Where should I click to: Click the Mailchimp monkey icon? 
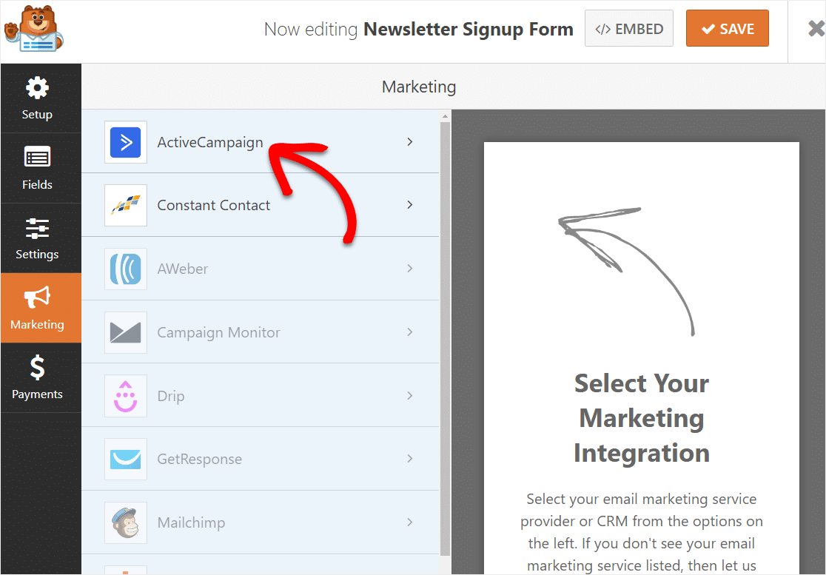[125, 522]
